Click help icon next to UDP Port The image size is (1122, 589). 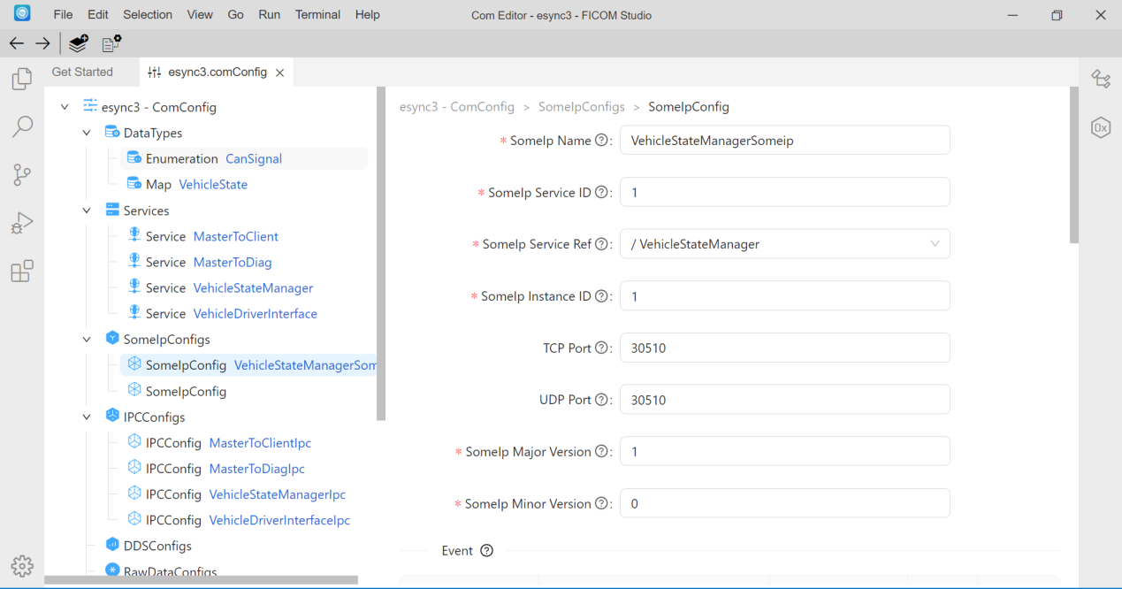(602, 400)
